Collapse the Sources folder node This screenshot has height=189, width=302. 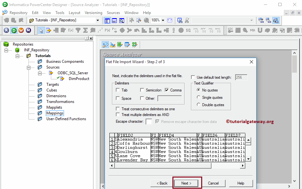(29, 68)
